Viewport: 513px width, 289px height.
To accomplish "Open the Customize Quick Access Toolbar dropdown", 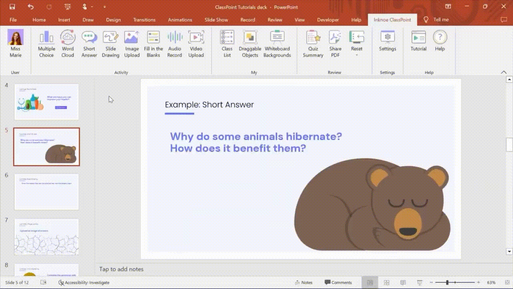I will click(x=105, y=7).
